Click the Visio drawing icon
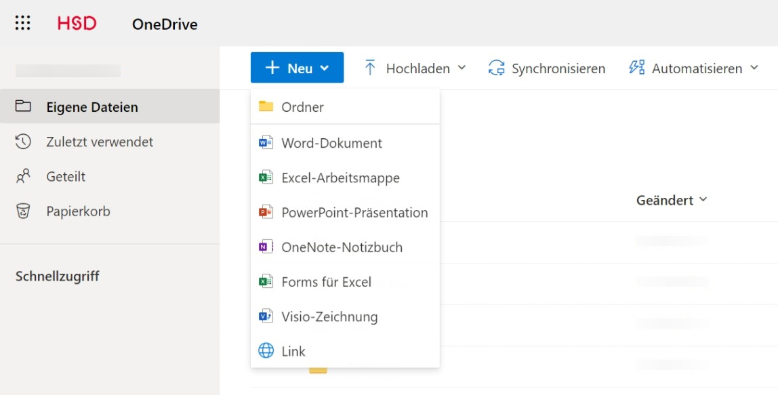The width and height of the screenshot is (778, 395). point(266,316)
